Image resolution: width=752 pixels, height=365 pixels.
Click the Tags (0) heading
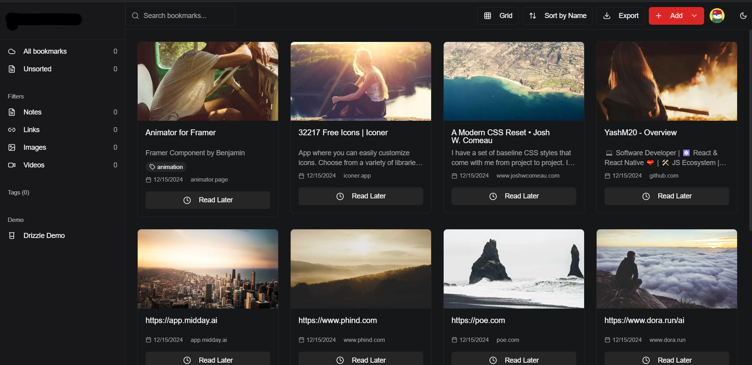(x=18, y=192)
